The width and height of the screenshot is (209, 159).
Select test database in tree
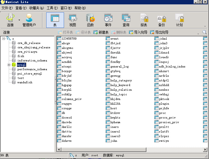coord(21,78)
